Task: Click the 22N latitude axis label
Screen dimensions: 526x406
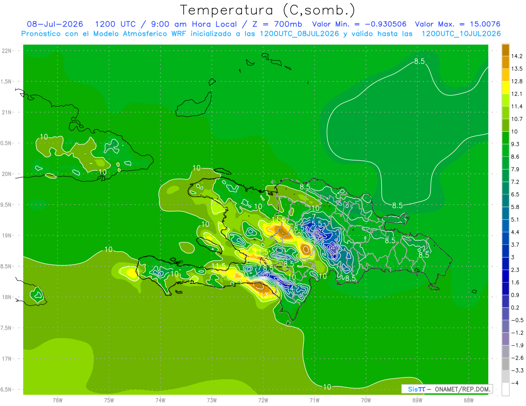Action: click(7, 50)
